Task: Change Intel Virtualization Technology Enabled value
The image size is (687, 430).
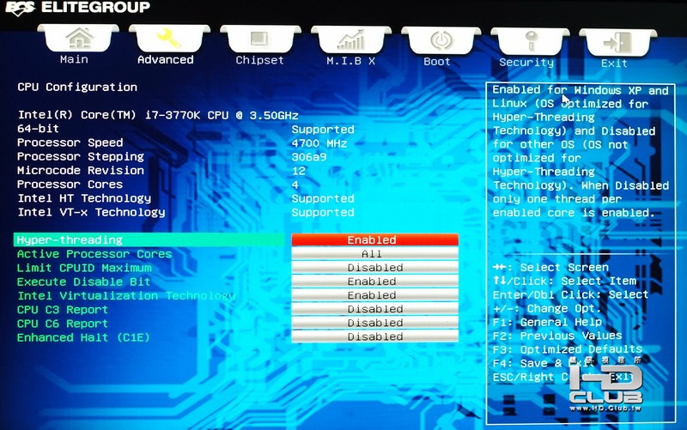Action: click(x=374, y=295)
